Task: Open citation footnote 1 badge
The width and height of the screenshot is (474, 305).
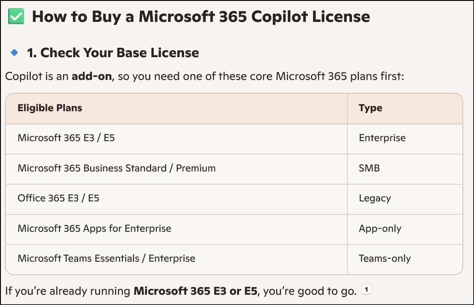Action: [x=366, y=290]
